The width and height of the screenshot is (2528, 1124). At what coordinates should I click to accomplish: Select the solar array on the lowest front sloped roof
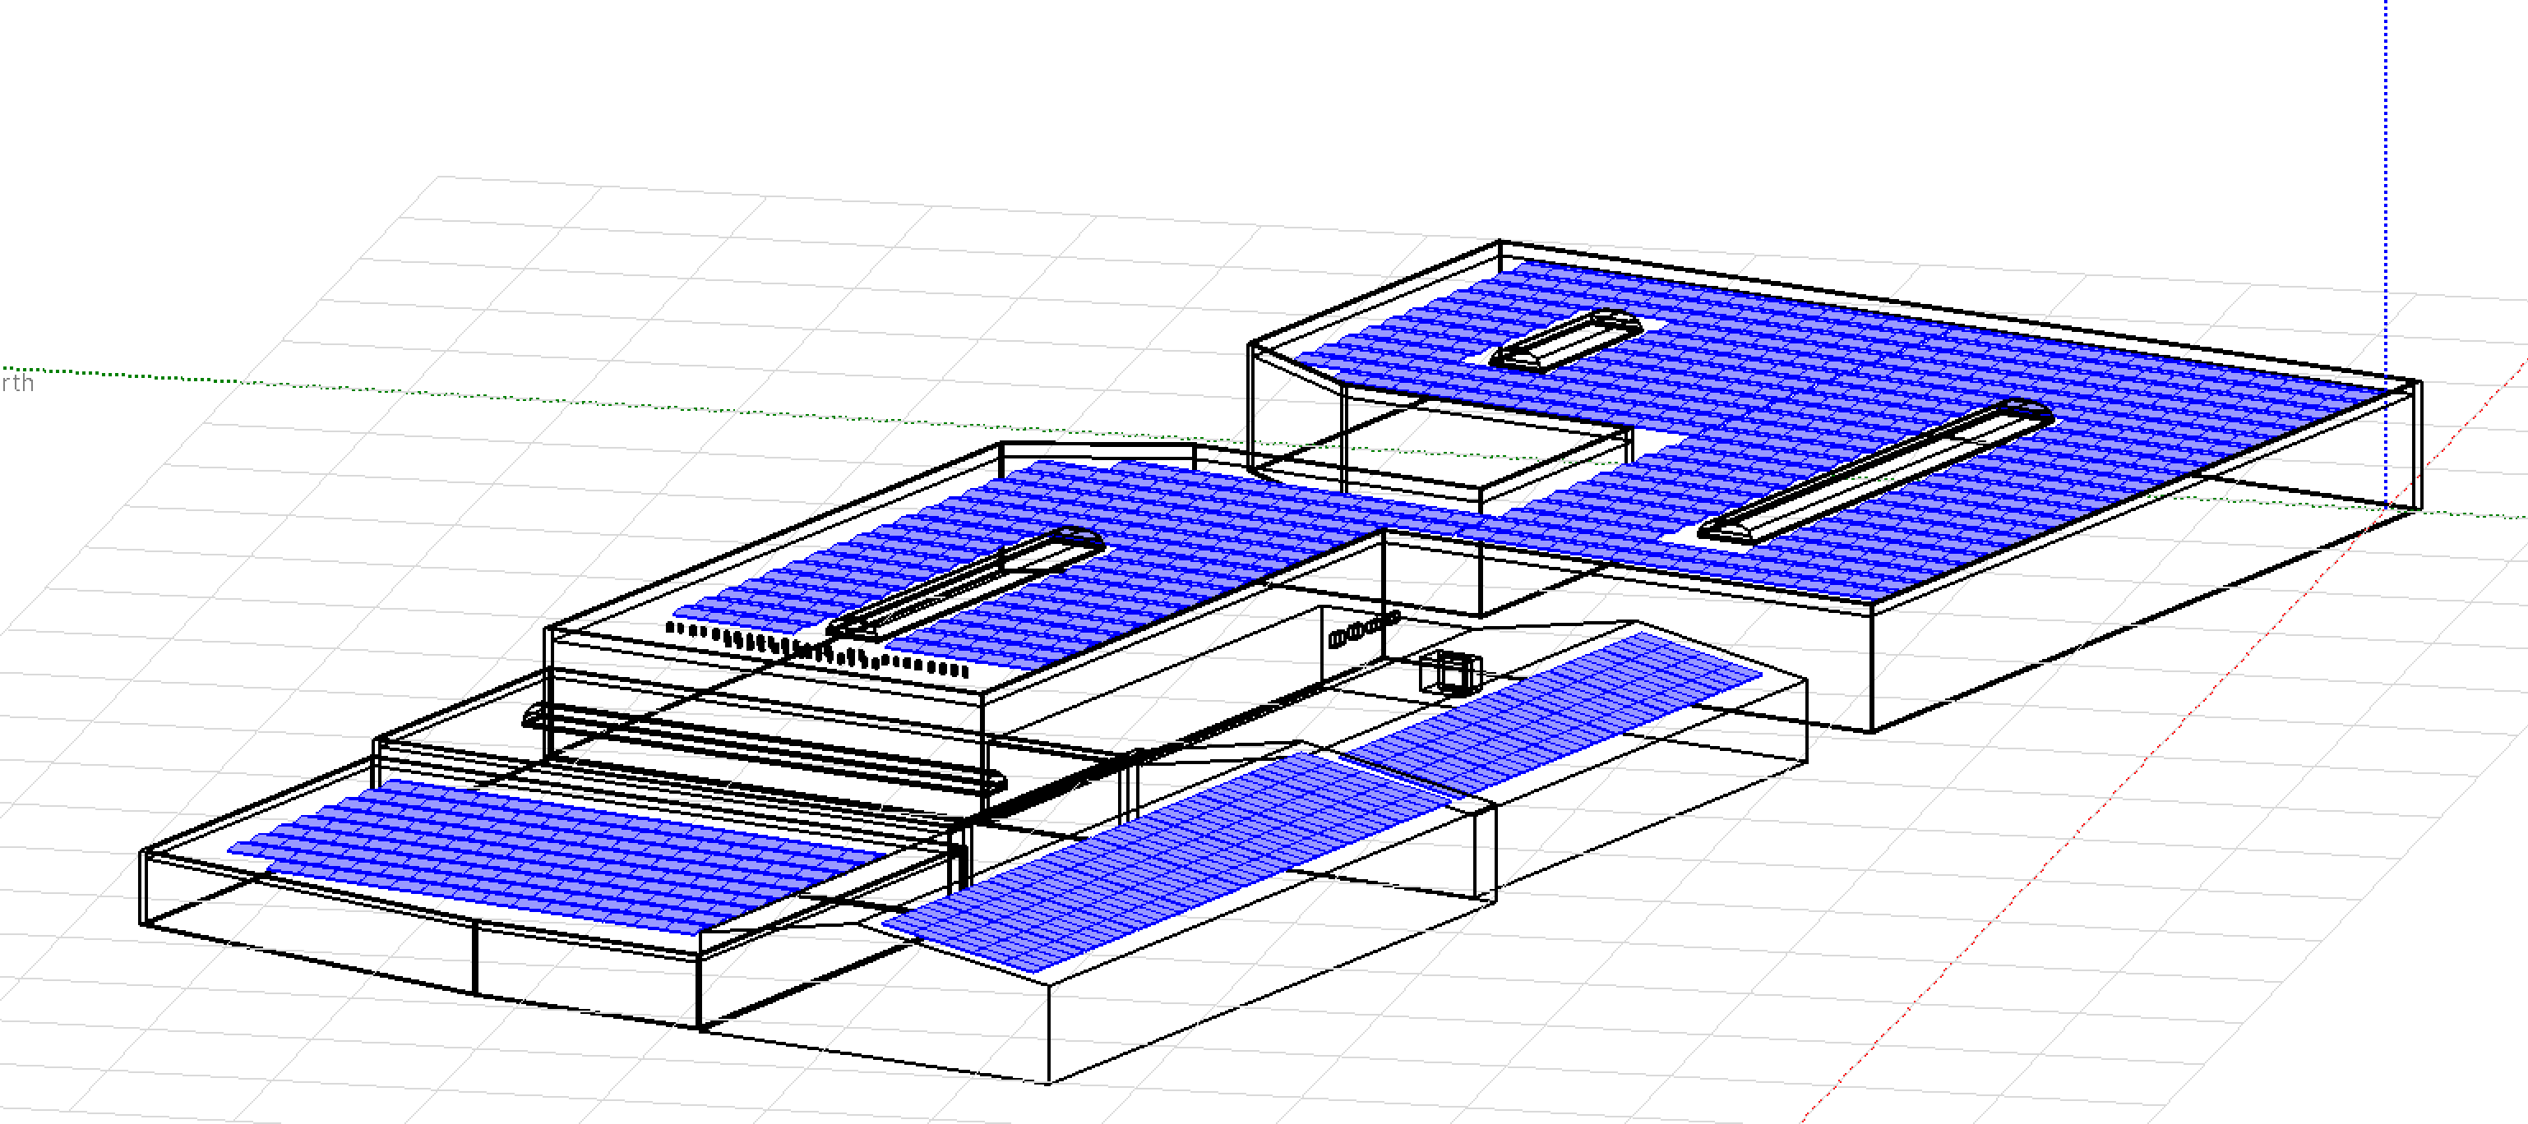[x=1168, y=860]
